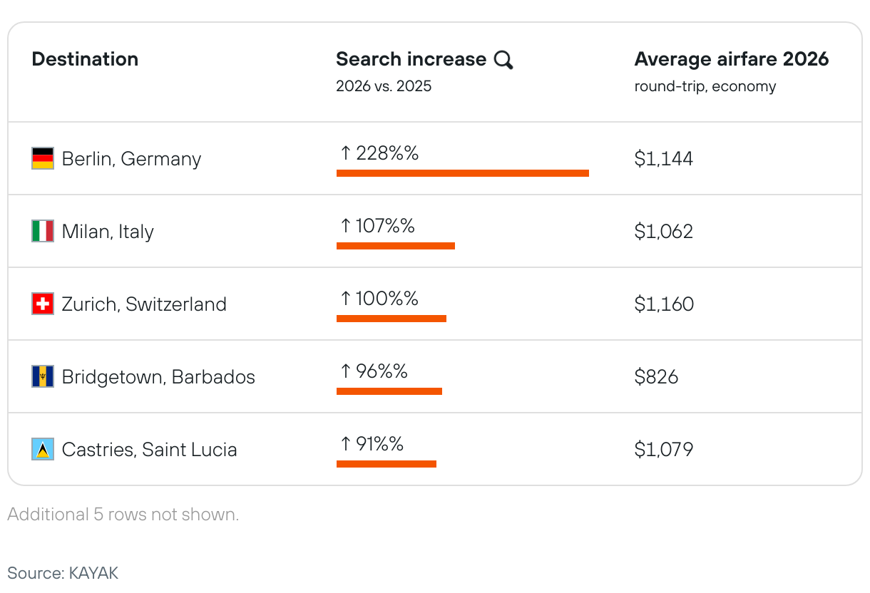The image size is (870, 593).
Task: Open the Zurich, Switzerland row
Action: [x=144, y=304]
